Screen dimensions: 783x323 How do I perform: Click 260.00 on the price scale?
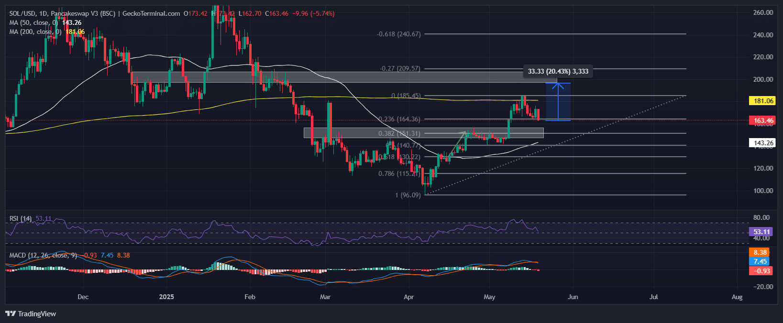763,12
